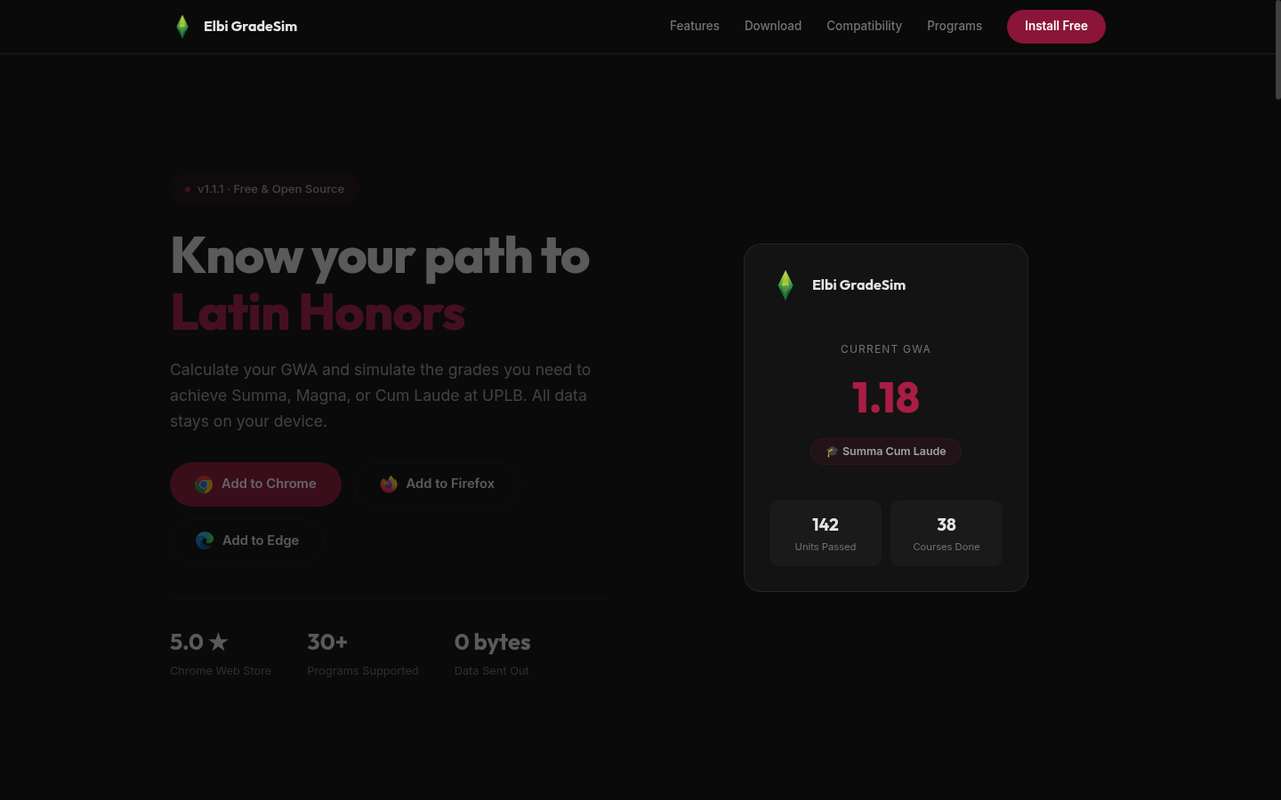
Task: Click Add to Chrome button
Action: pyautogui.click(x=255, y=484)
